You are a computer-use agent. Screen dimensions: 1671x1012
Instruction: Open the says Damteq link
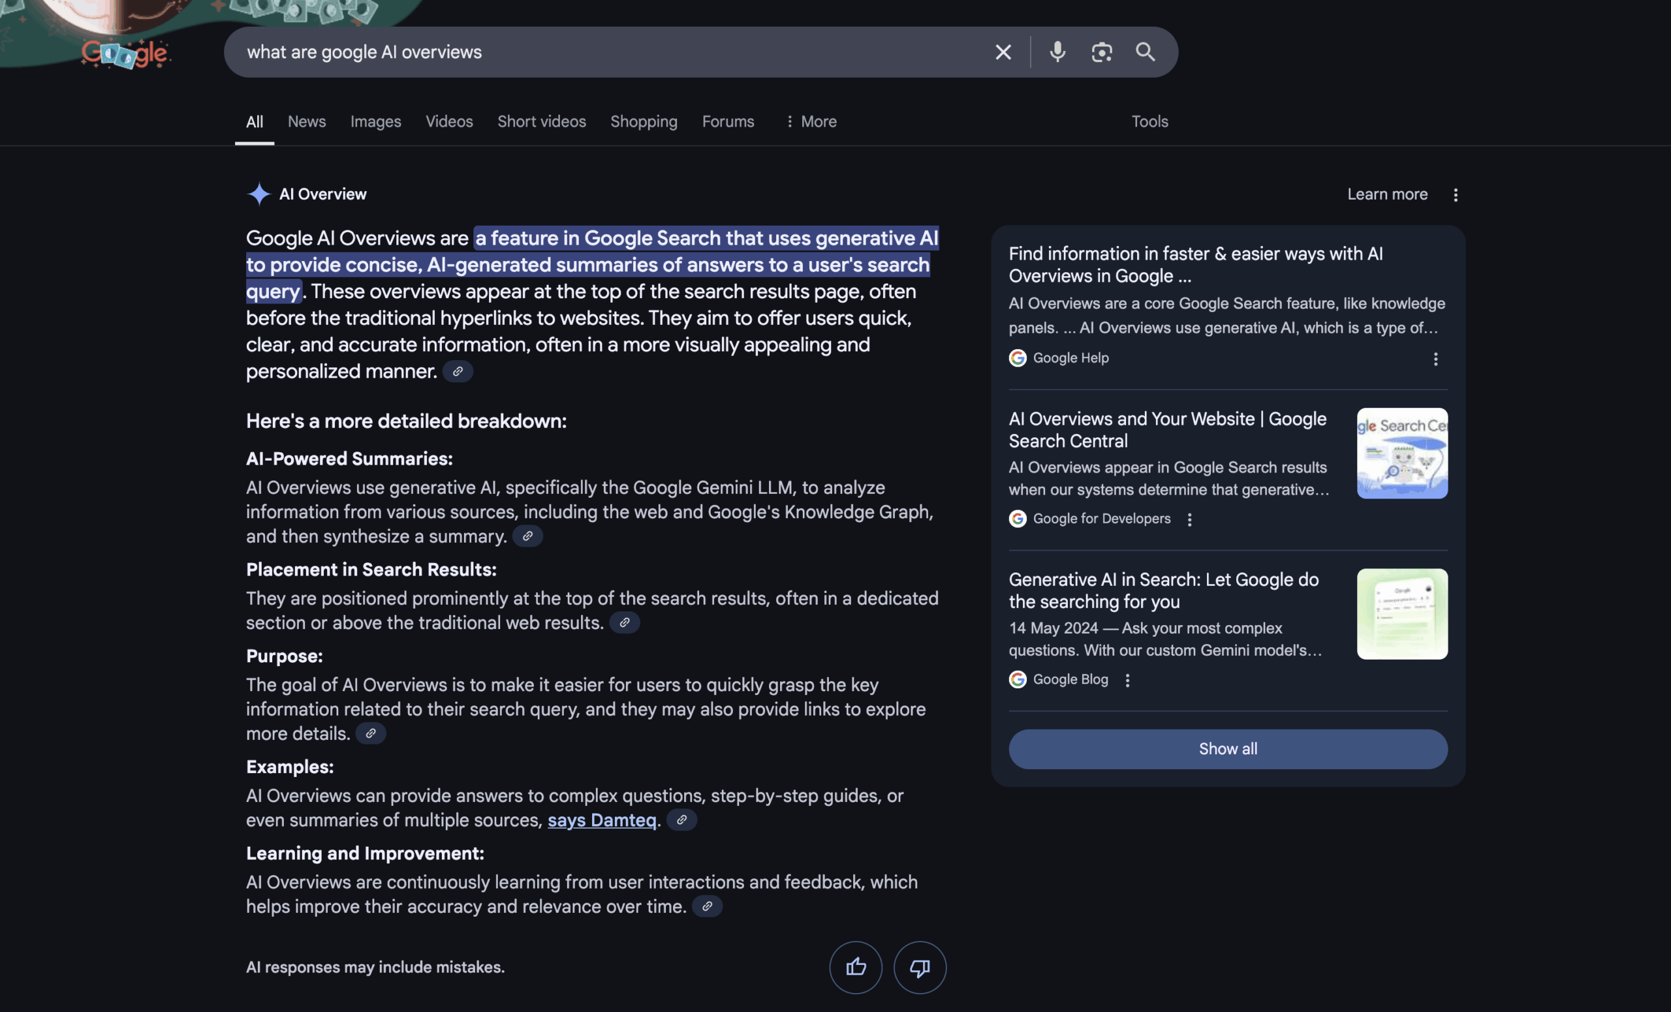tap(601, 820)
